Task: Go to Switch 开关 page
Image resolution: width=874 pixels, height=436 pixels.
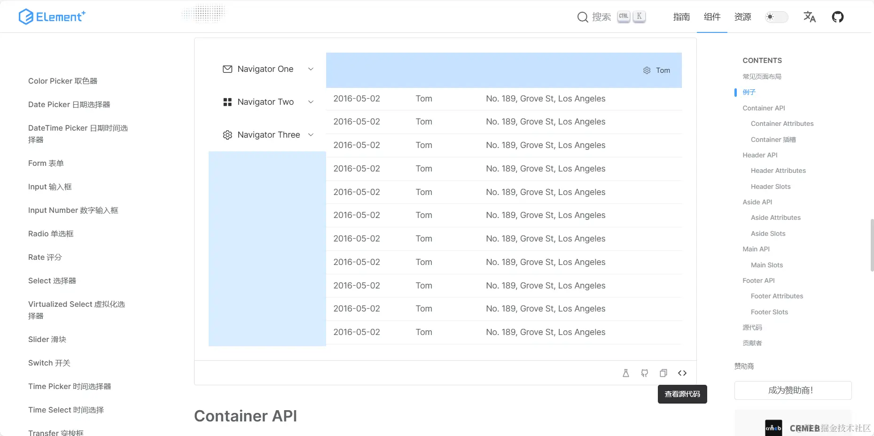Action: click(x=49, y=363)
